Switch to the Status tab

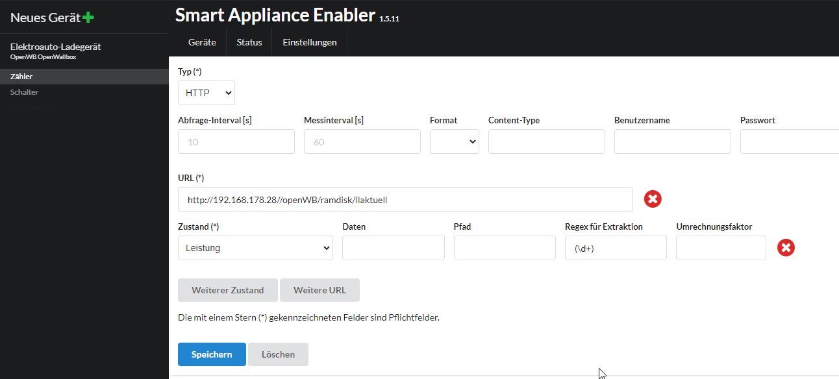(x=249, y=42)
